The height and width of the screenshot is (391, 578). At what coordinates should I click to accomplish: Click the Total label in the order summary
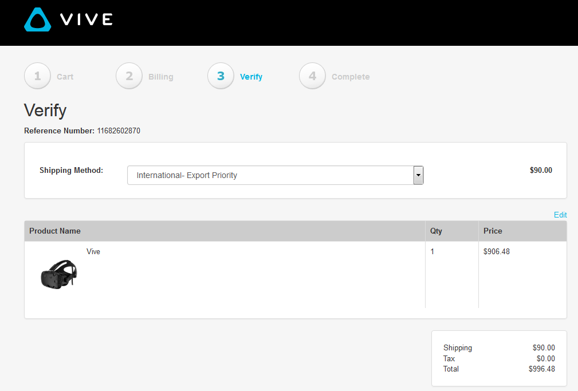(x=451, y=369)
